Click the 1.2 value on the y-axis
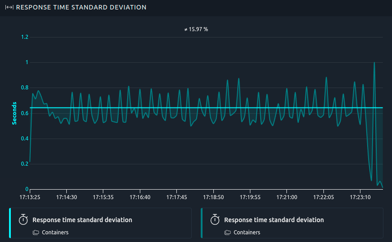This screenshot has height=242, width=392. (25, 37)
